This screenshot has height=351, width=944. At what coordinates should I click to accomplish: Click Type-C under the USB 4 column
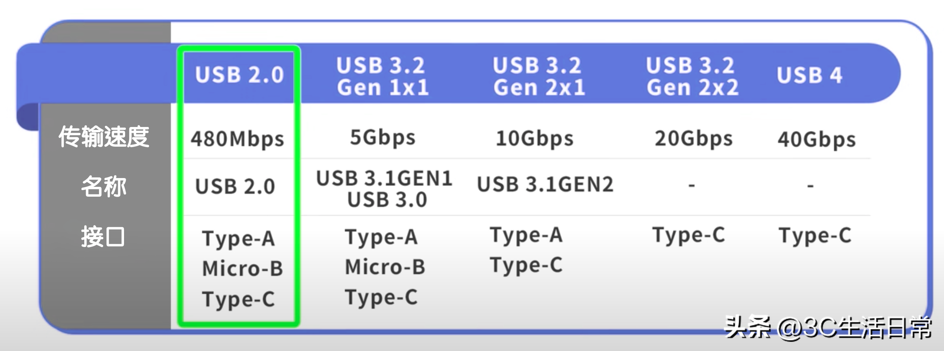(815, 236)
